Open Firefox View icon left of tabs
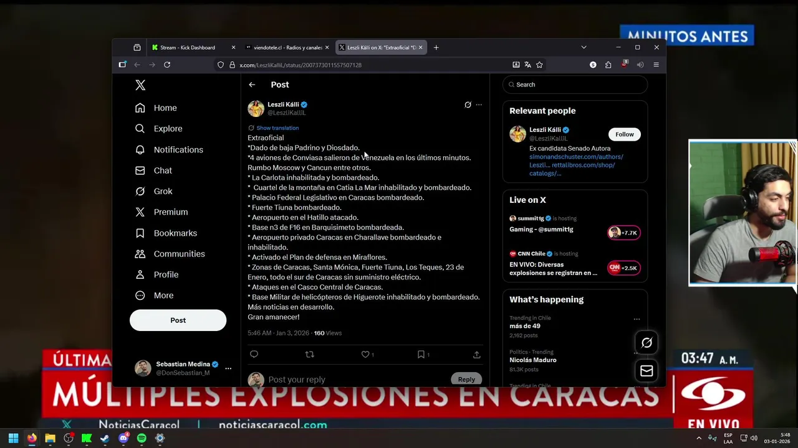 137,48
